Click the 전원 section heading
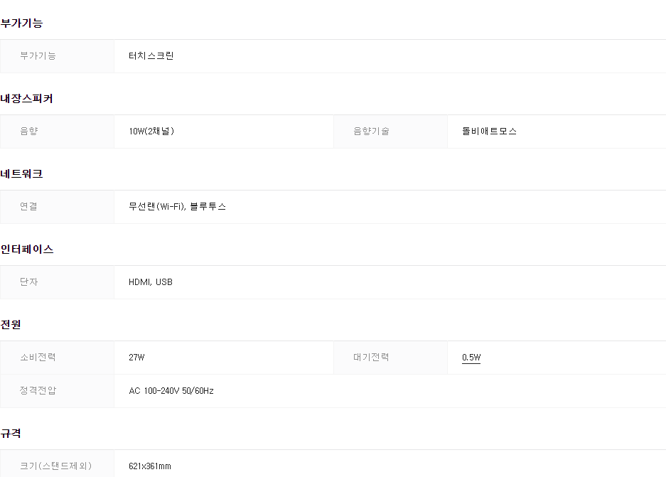Viewport: 666px width, 477px height. click(11, 325)
